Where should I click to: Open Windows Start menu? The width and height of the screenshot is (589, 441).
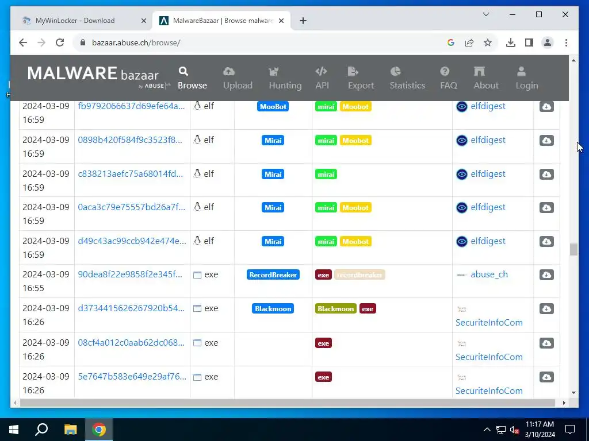(14, 430)
